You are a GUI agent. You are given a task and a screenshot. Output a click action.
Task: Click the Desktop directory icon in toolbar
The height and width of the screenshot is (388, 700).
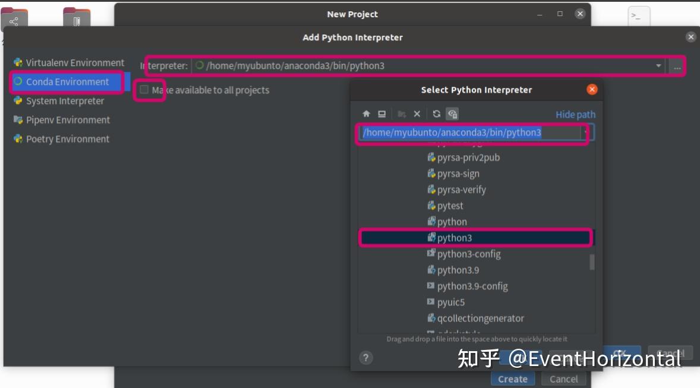381,112
